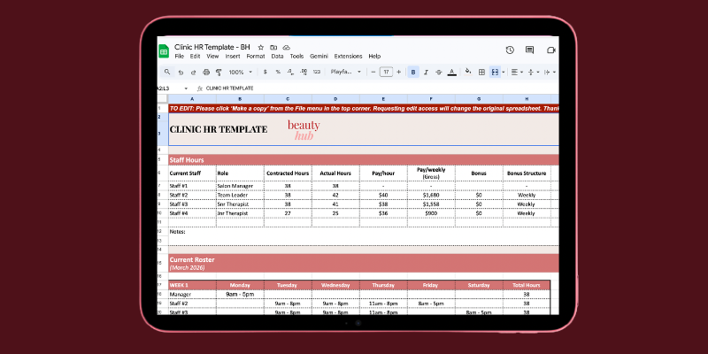This screenshot has height=354, width=708.
Task: Open the View menu
Action: coord(212,57)
